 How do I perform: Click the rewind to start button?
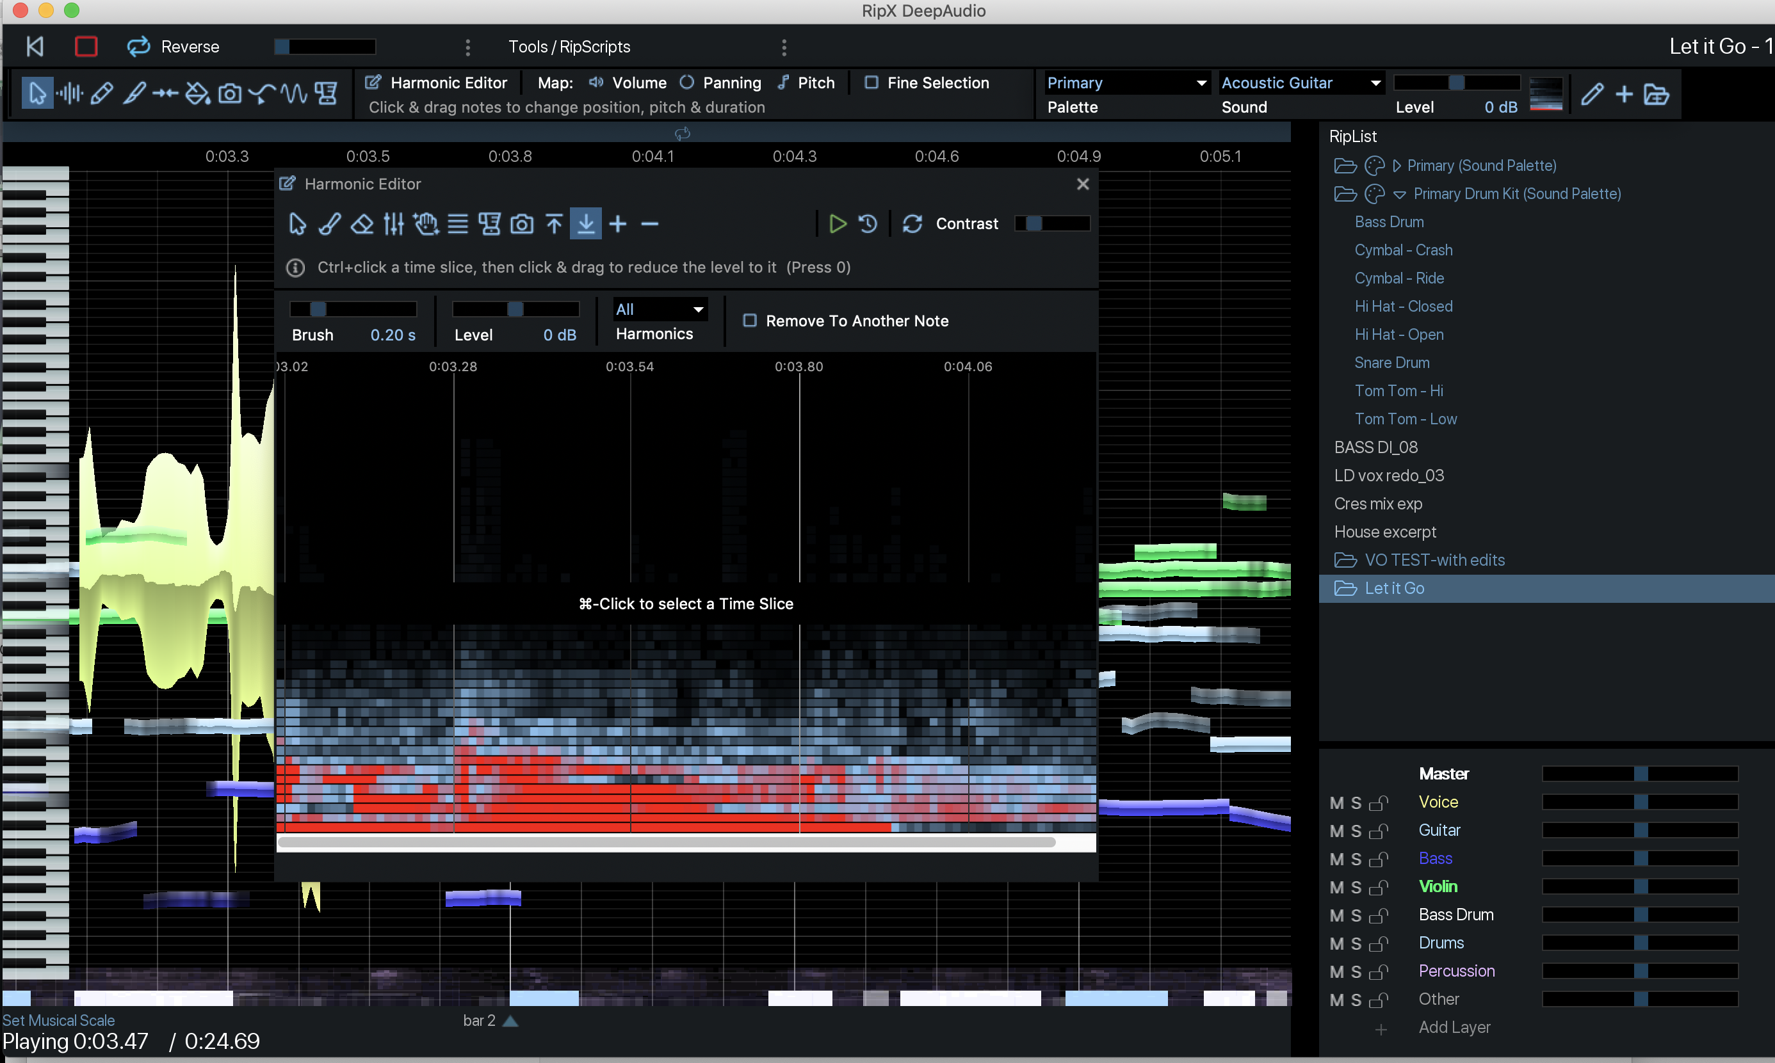point(35,47)
